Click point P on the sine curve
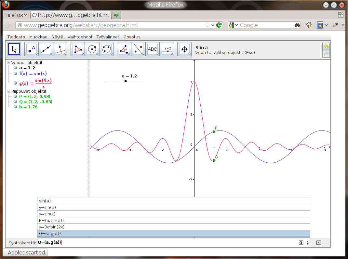The width and height of the screenshot is (348, 259). point(214,132)
